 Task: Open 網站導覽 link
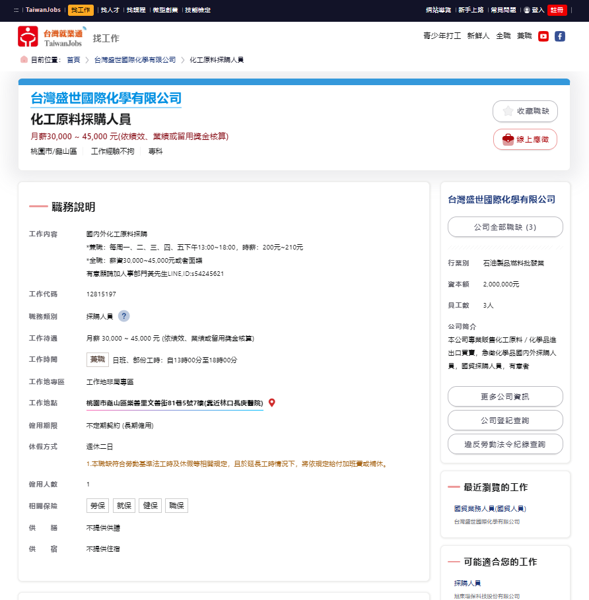pos(438,10)
